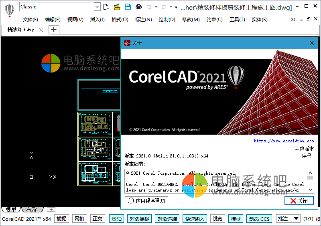Expand the Redo history dropdown arrow
The height and width of the screenshot is (226, 321).
coord(171,7)
